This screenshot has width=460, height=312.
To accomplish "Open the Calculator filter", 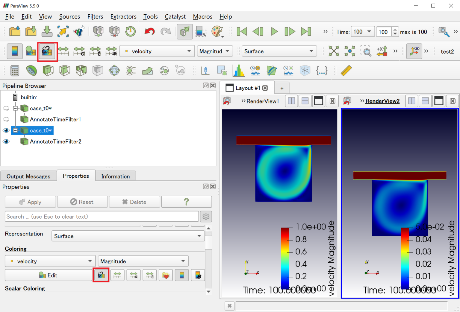I will pos(15,71).
